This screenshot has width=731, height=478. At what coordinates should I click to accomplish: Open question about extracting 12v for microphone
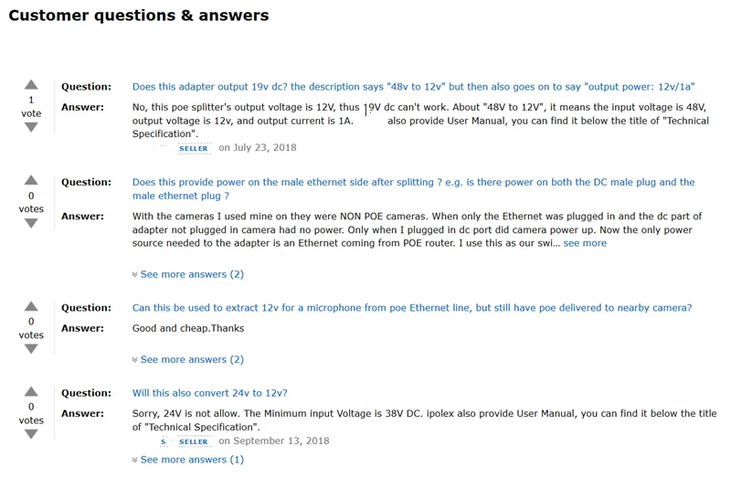[411, 308]
